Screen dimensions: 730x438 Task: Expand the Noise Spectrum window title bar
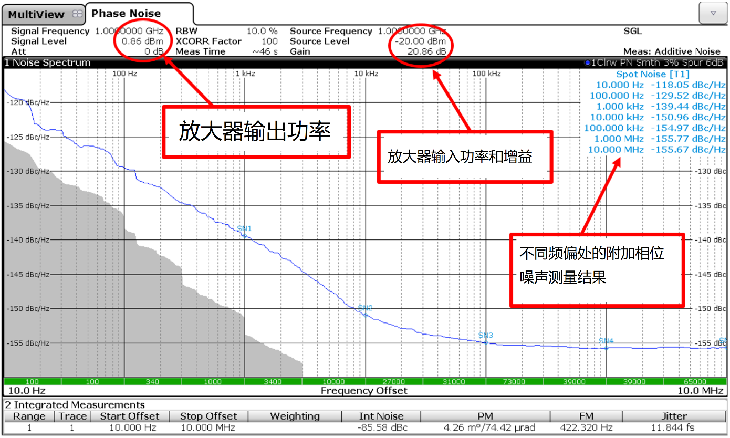click(47, 62)
